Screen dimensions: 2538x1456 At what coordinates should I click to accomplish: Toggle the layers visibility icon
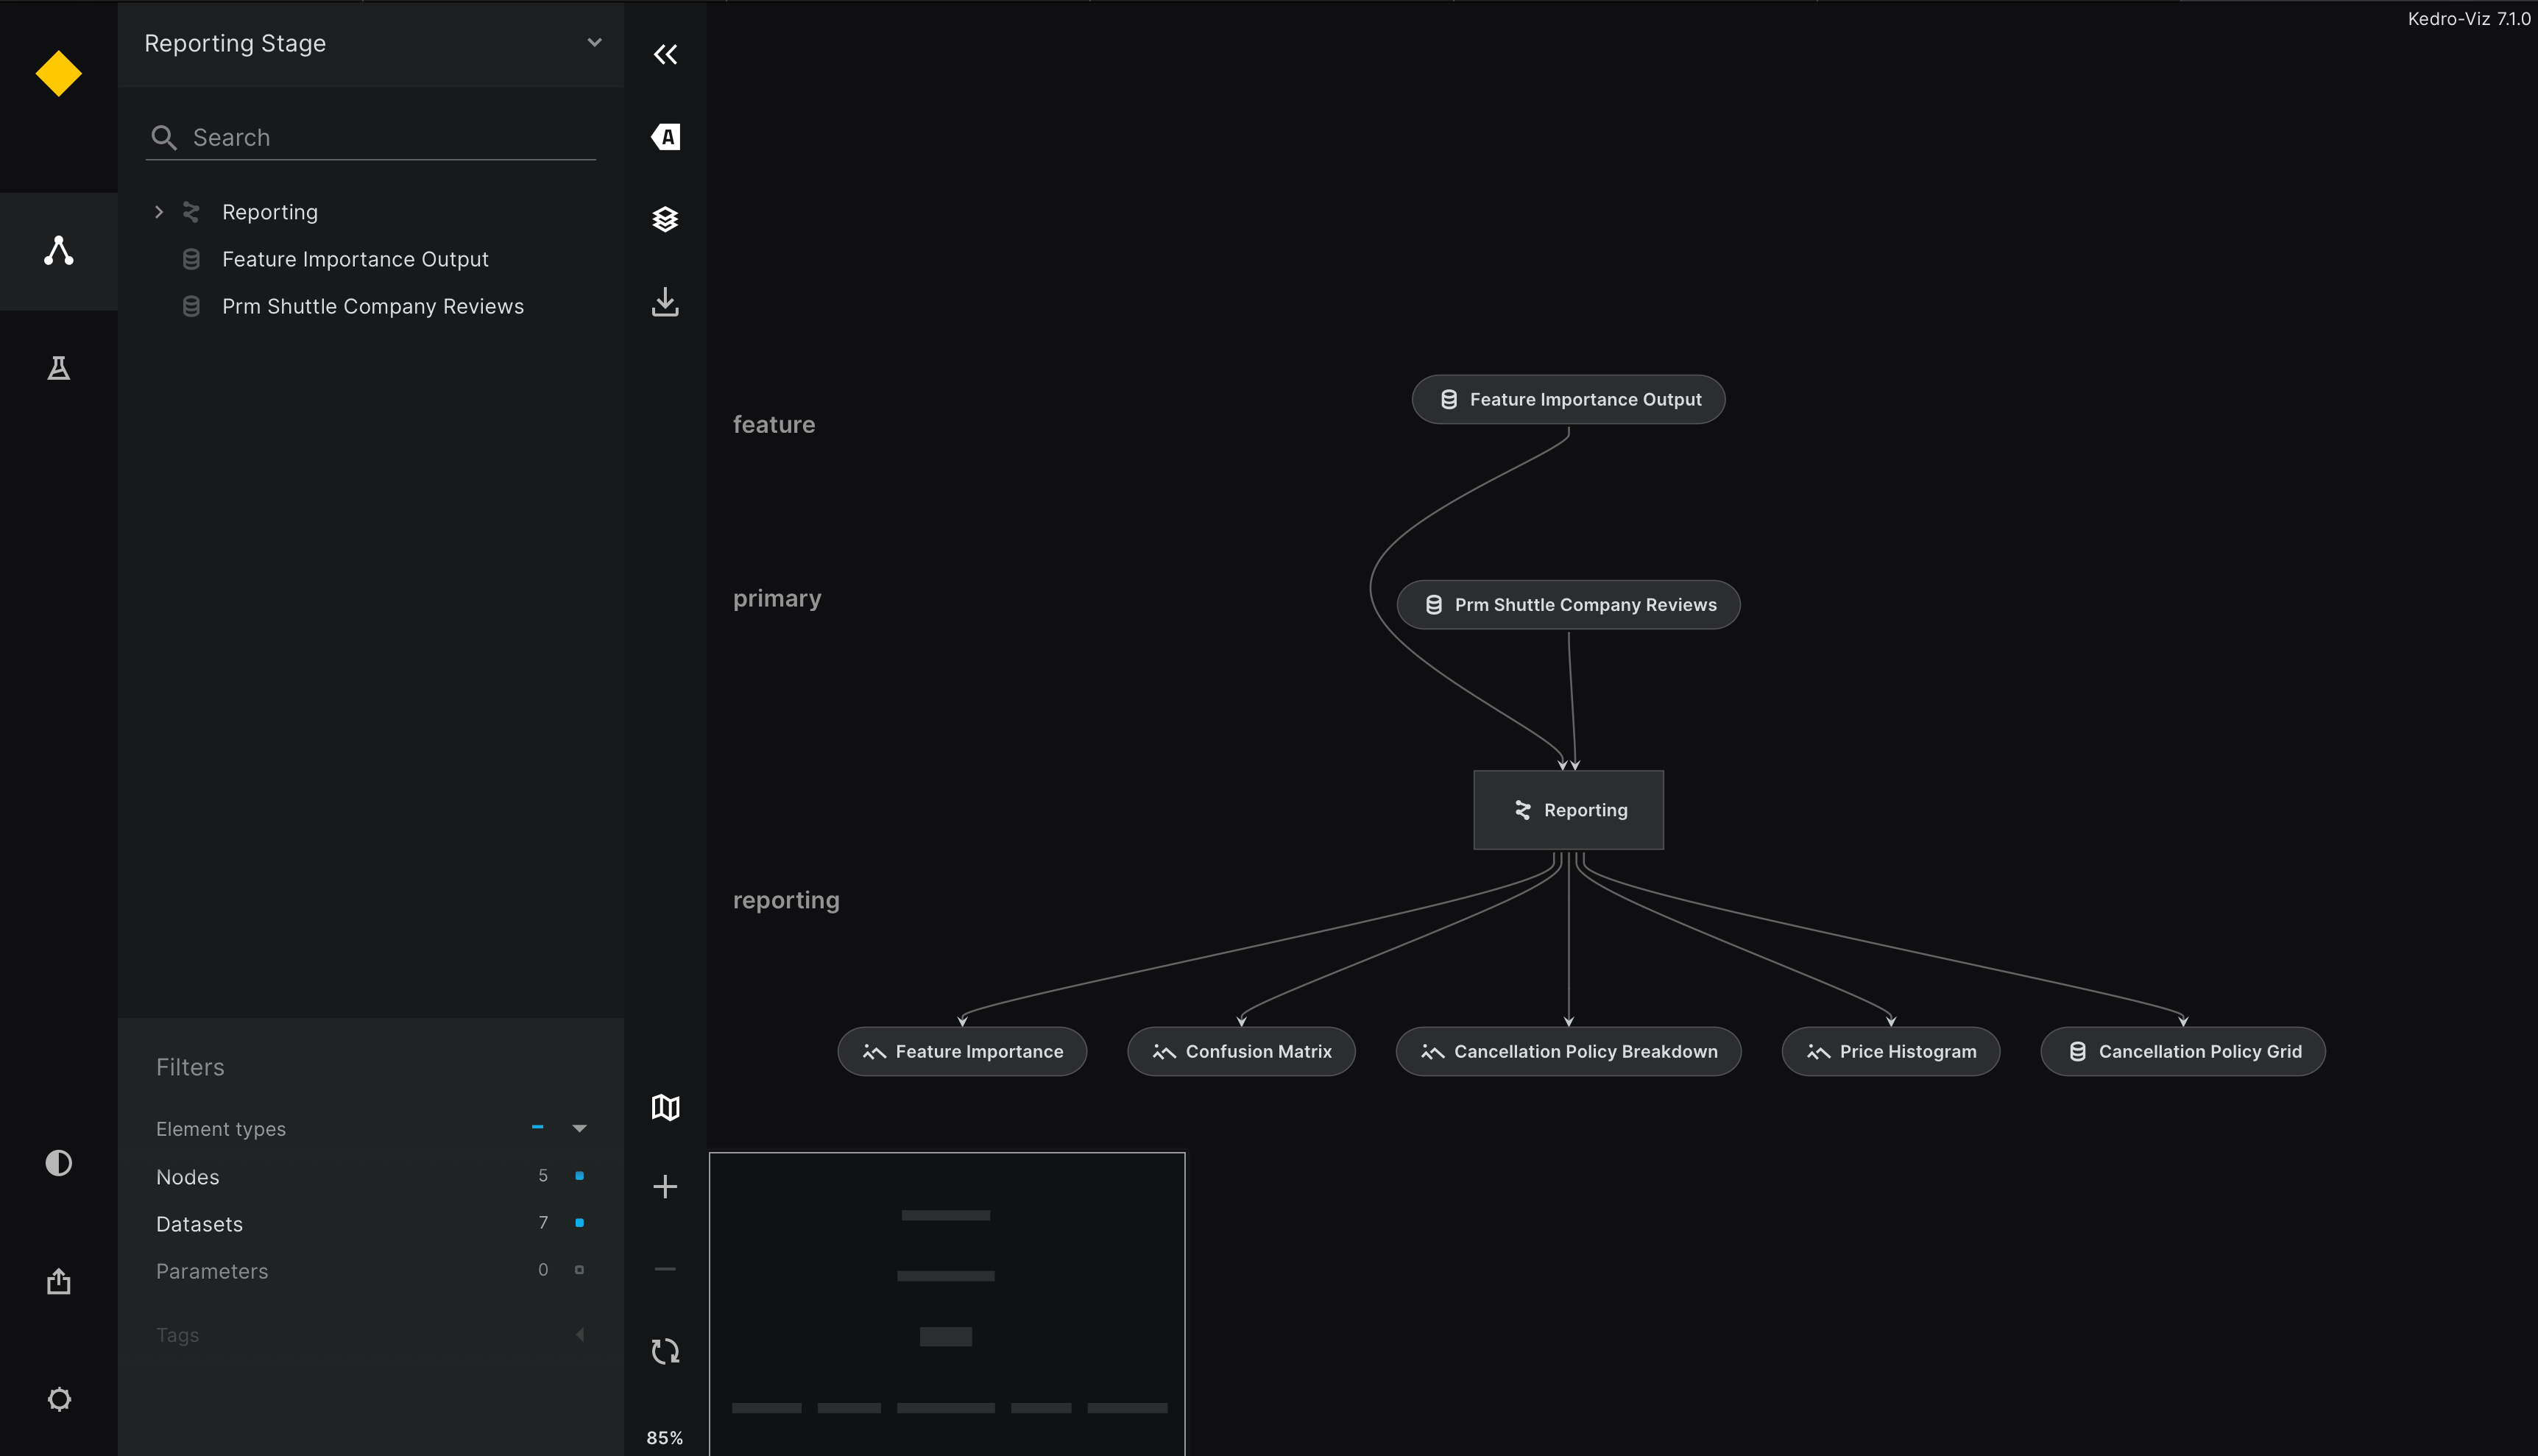(665, 219)
